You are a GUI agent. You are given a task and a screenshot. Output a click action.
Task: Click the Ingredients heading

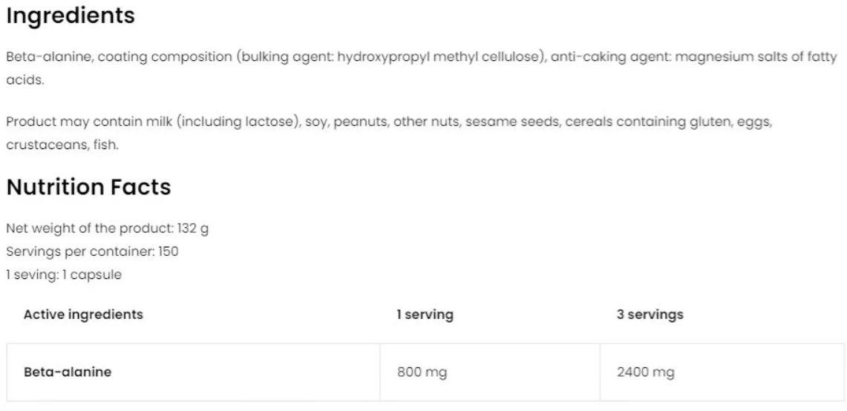71,16
